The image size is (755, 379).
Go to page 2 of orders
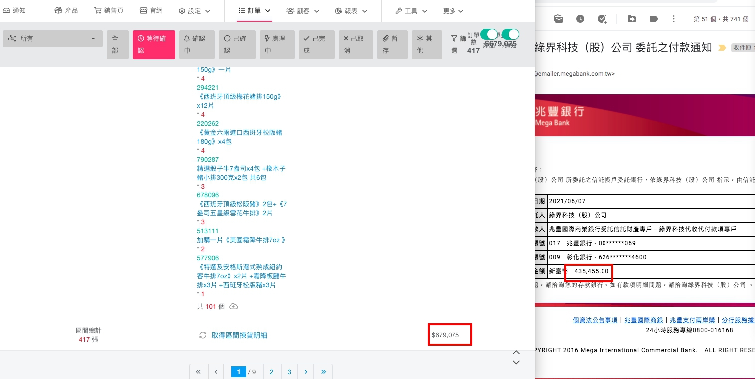tap(271, 372)
